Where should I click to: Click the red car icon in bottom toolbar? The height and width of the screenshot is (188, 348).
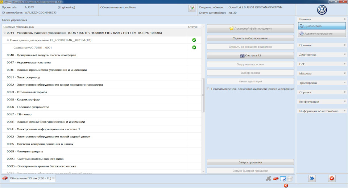tap(275, 179)
